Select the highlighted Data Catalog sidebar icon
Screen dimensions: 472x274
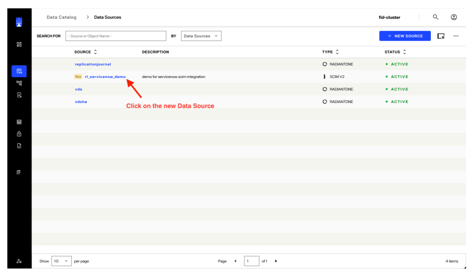(19, 71)
